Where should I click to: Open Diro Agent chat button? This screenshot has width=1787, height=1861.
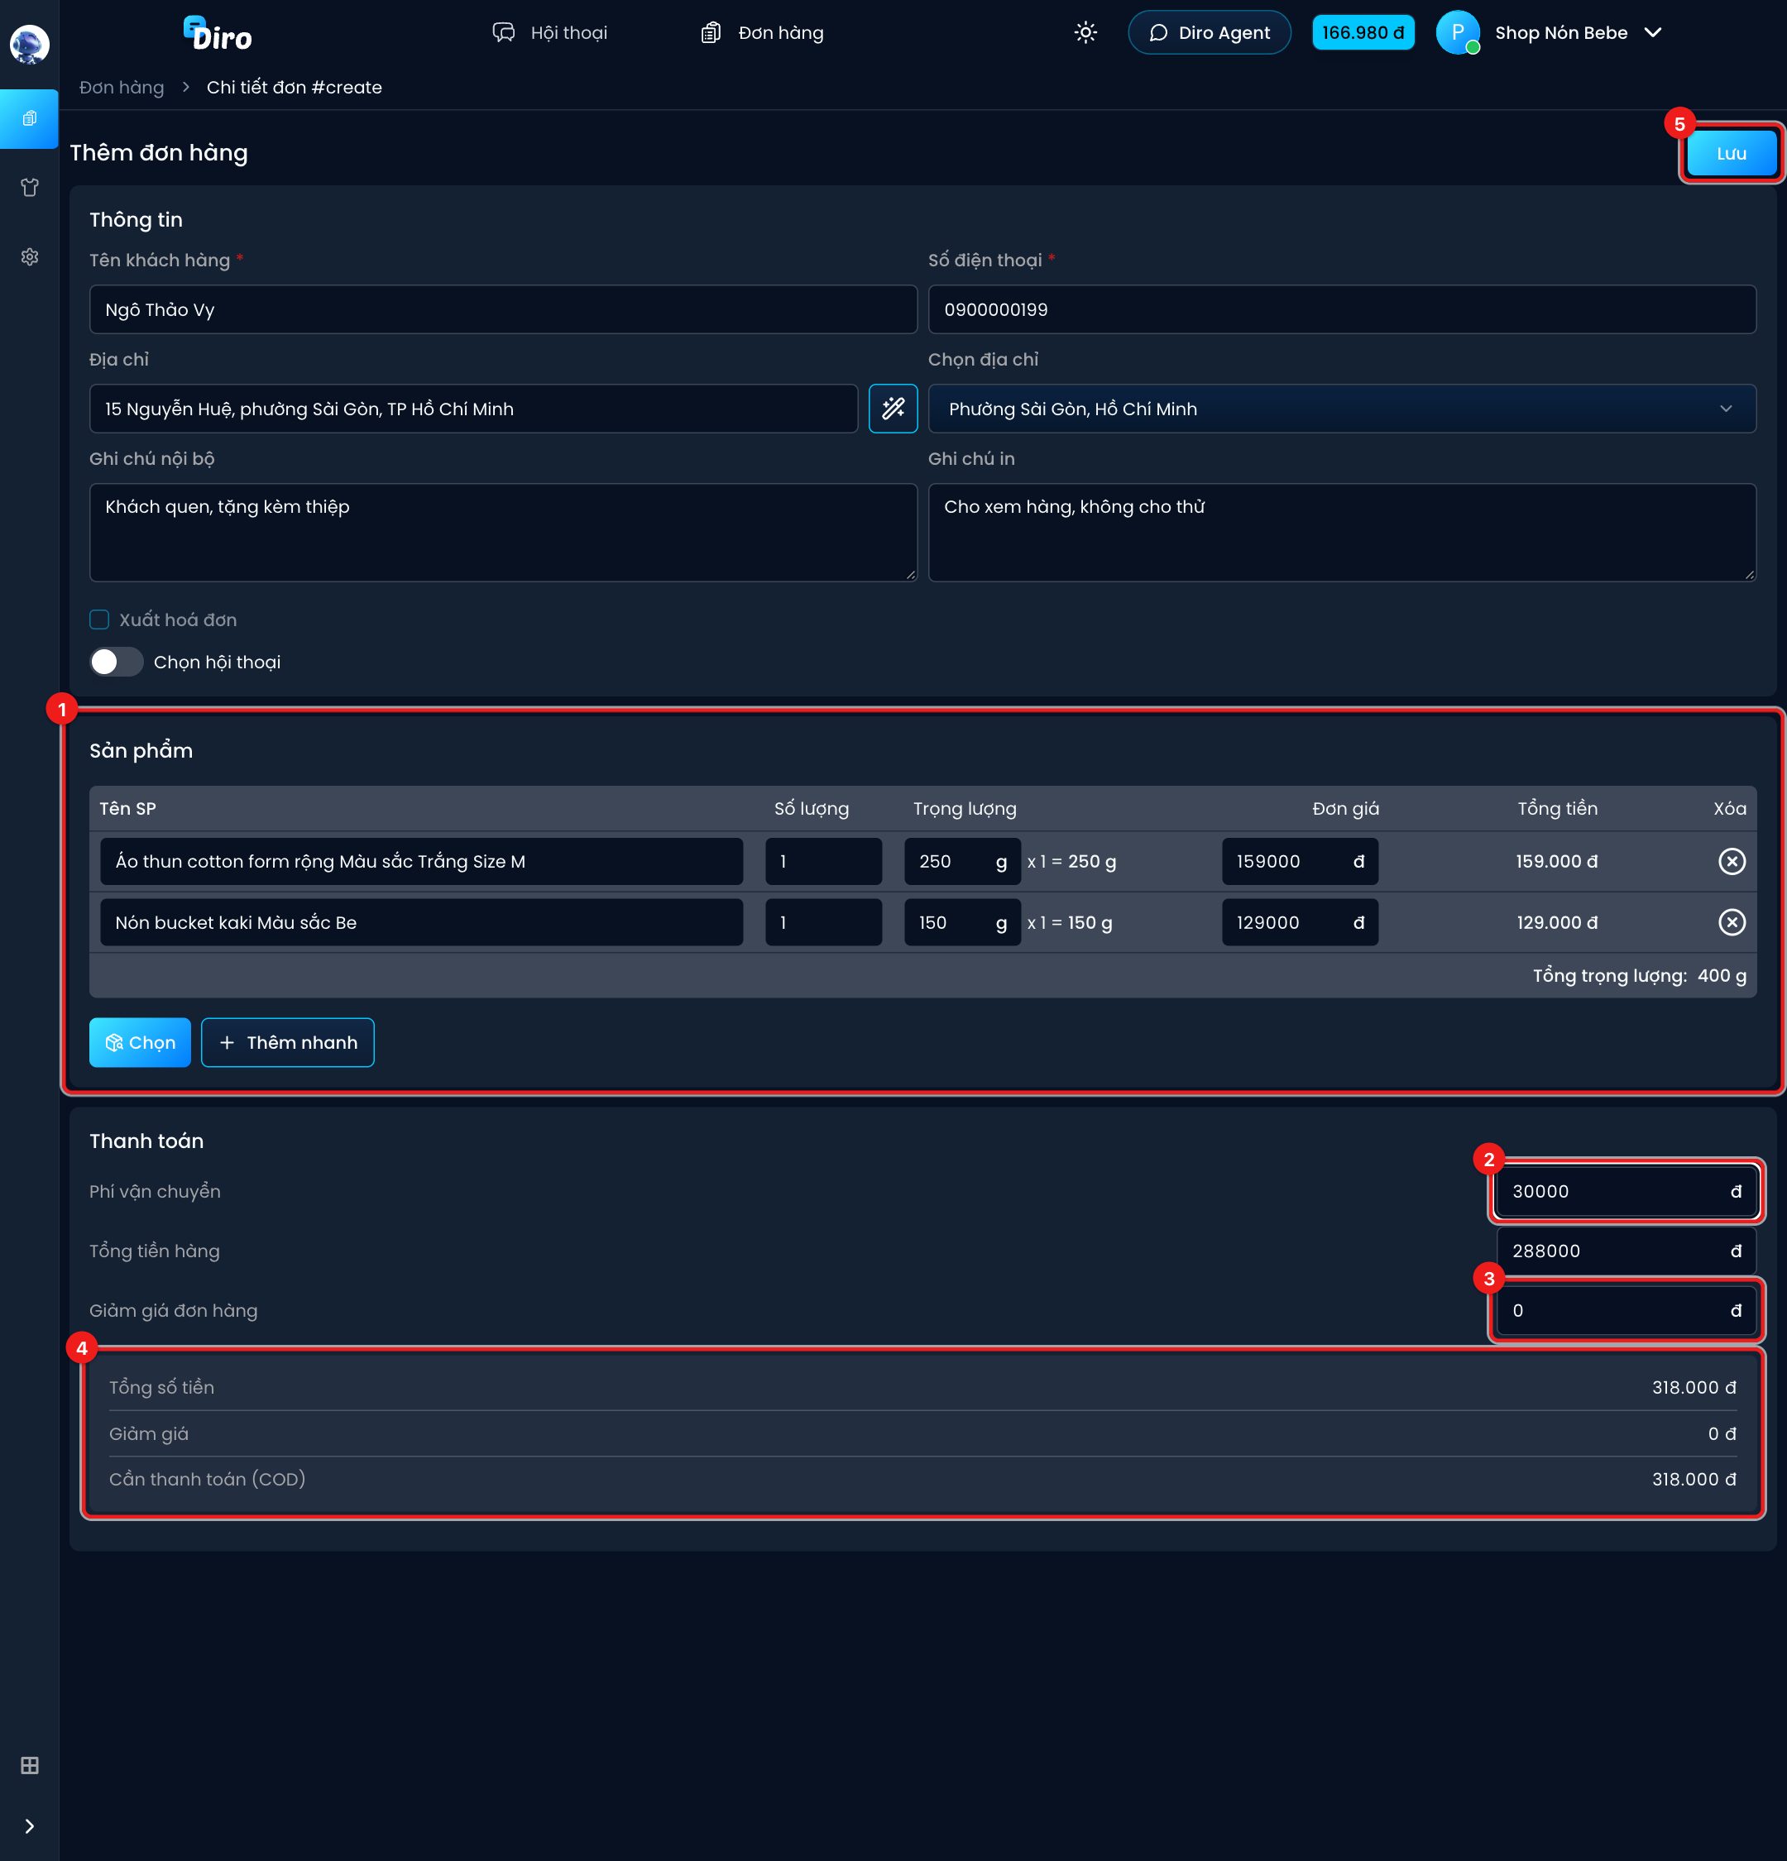1209,32
